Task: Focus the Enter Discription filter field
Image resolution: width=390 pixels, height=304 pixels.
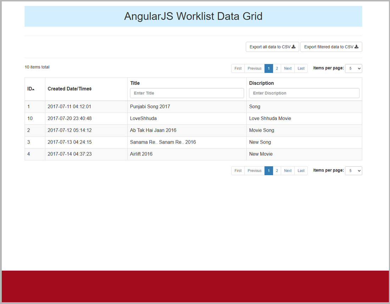Action: [x=304, y=93]
